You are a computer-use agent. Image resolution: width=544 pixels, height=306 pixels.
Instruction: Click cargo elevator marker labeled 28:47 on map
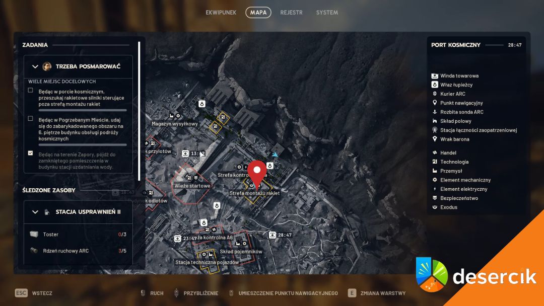[x=273, y=235]
